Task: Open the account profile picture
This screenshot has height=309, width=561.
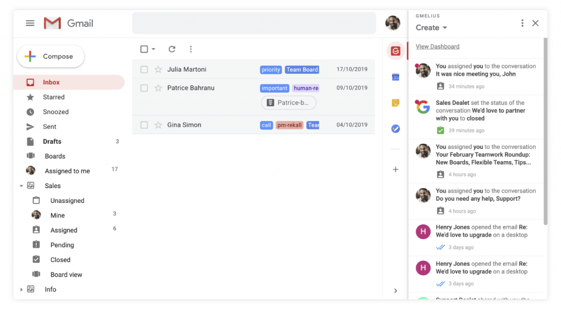Action: [x=392, y=23]
